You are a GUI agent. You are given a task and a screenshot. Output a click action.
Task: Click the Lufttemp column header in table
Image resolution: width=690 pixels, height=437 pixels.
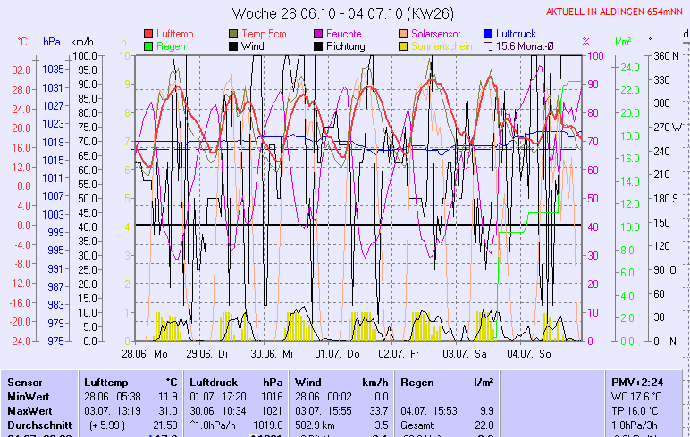tap(106, 382)
